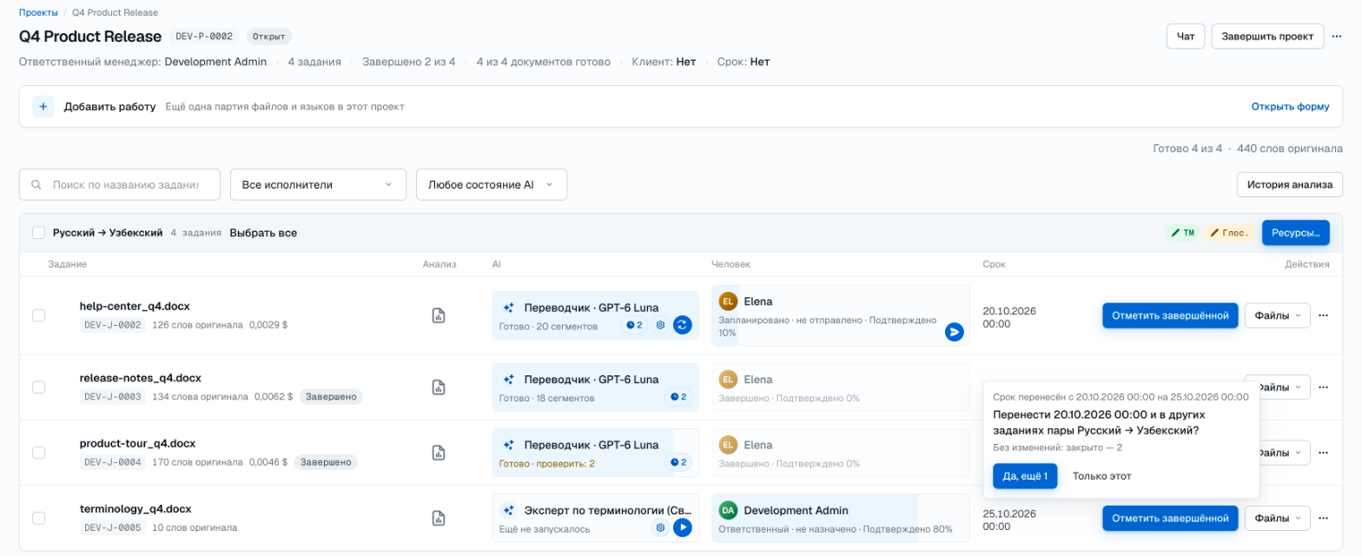Open Любое состояние AI dropdown
The image size is (1362, 556).
point(492,185)
